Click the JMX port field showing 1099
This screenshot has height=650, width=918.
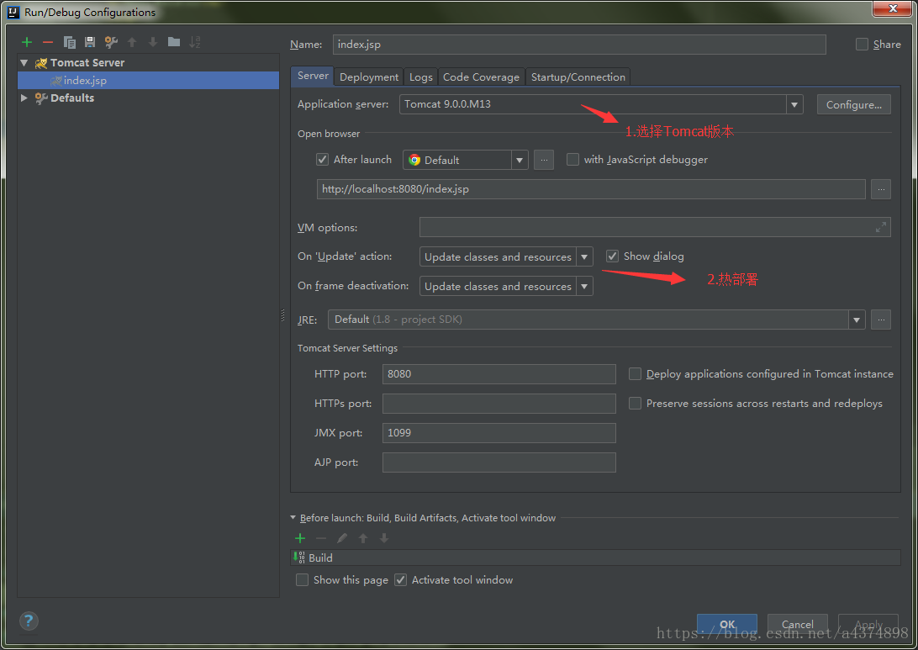point(499,433)
